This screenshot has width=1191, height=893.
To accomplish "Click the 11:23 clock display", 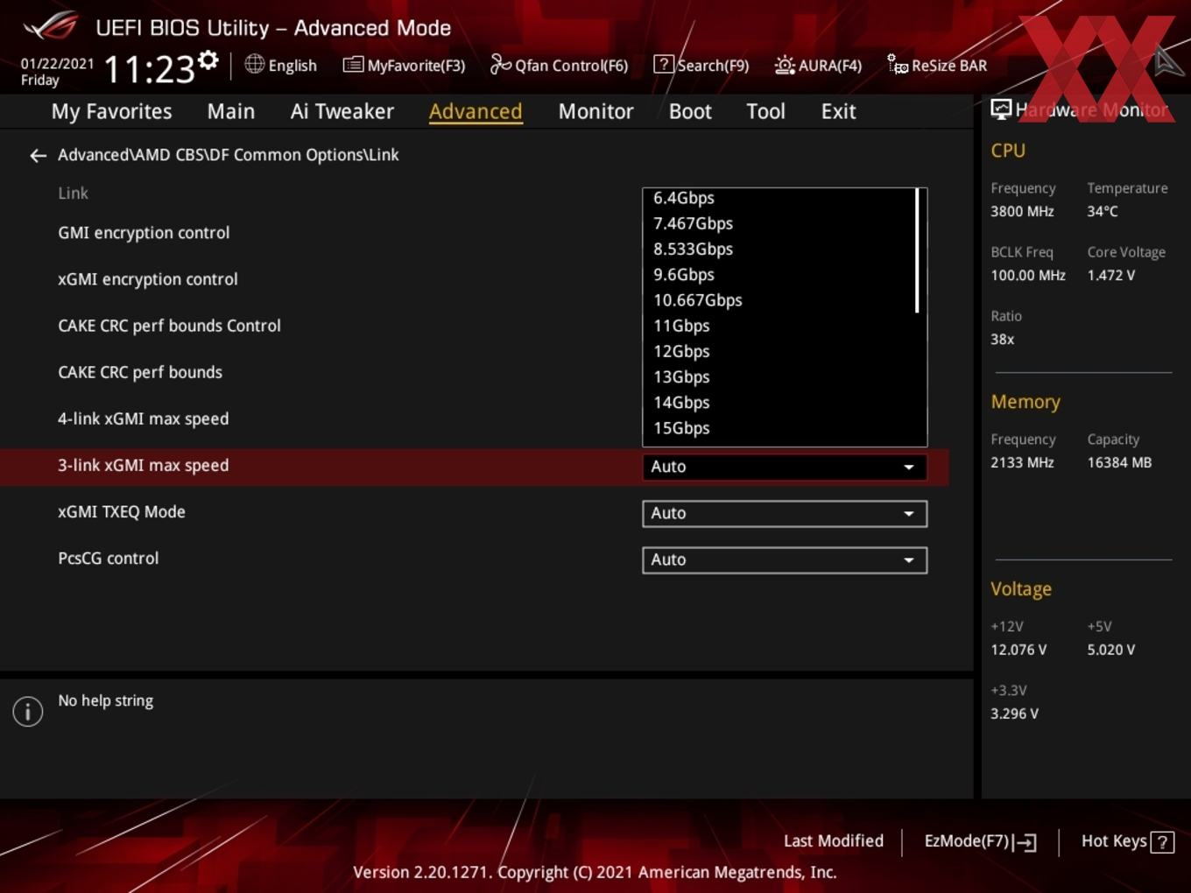I will pyautogui.click(x=149, y=68).
